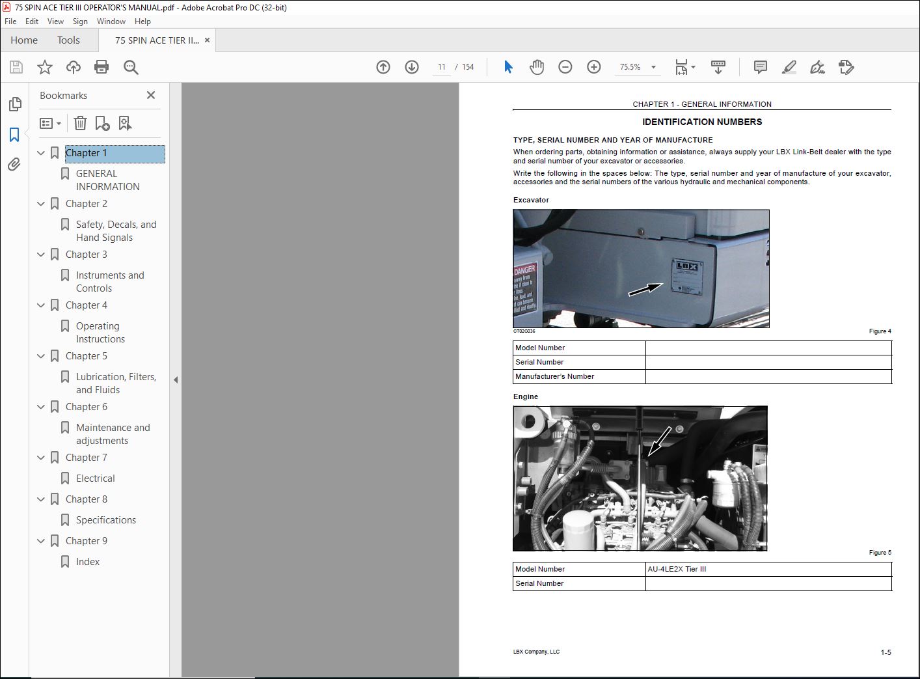The width and height of the screenshot is (920, 679).
Task: Add a new bookmark icon
Action: [102, 123]
